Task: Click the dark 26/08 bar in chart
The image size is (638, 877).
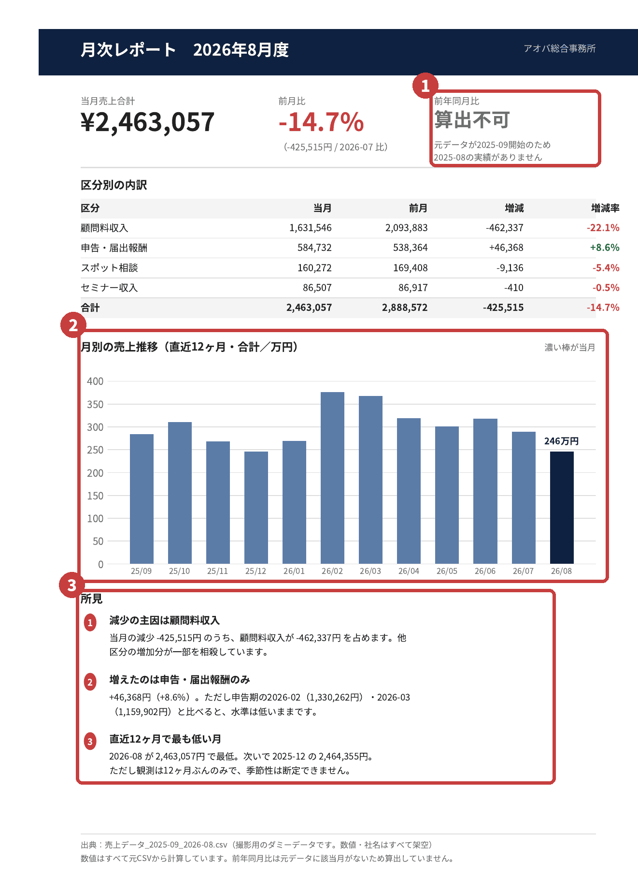Action: 562,508
